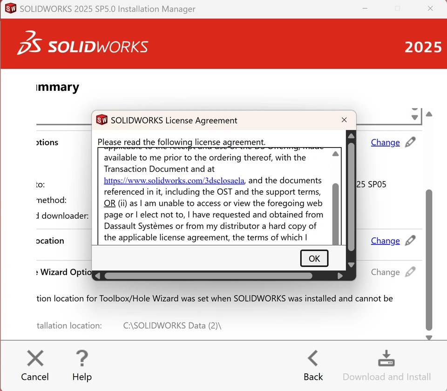The height and width of the screenshot is (391, 447).
Task: Click the Back arrow icon
Action: pyautogui.click(x=313, y=358)
